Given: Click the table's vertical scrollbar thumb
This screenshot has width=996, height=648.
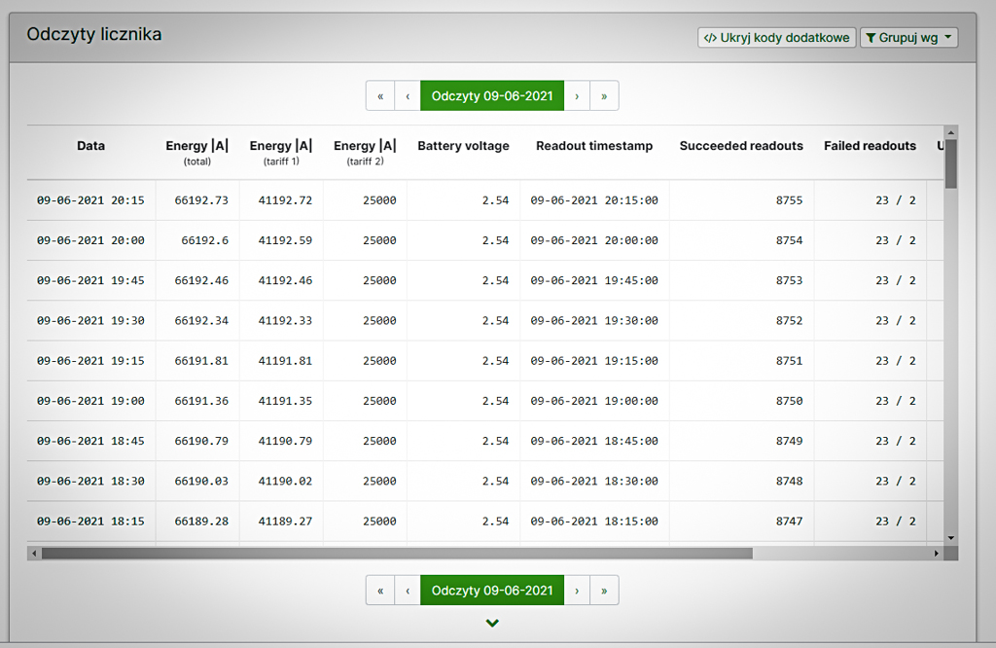Looking at the screenshot, I should pyautogui.click(x=951, y=163).
